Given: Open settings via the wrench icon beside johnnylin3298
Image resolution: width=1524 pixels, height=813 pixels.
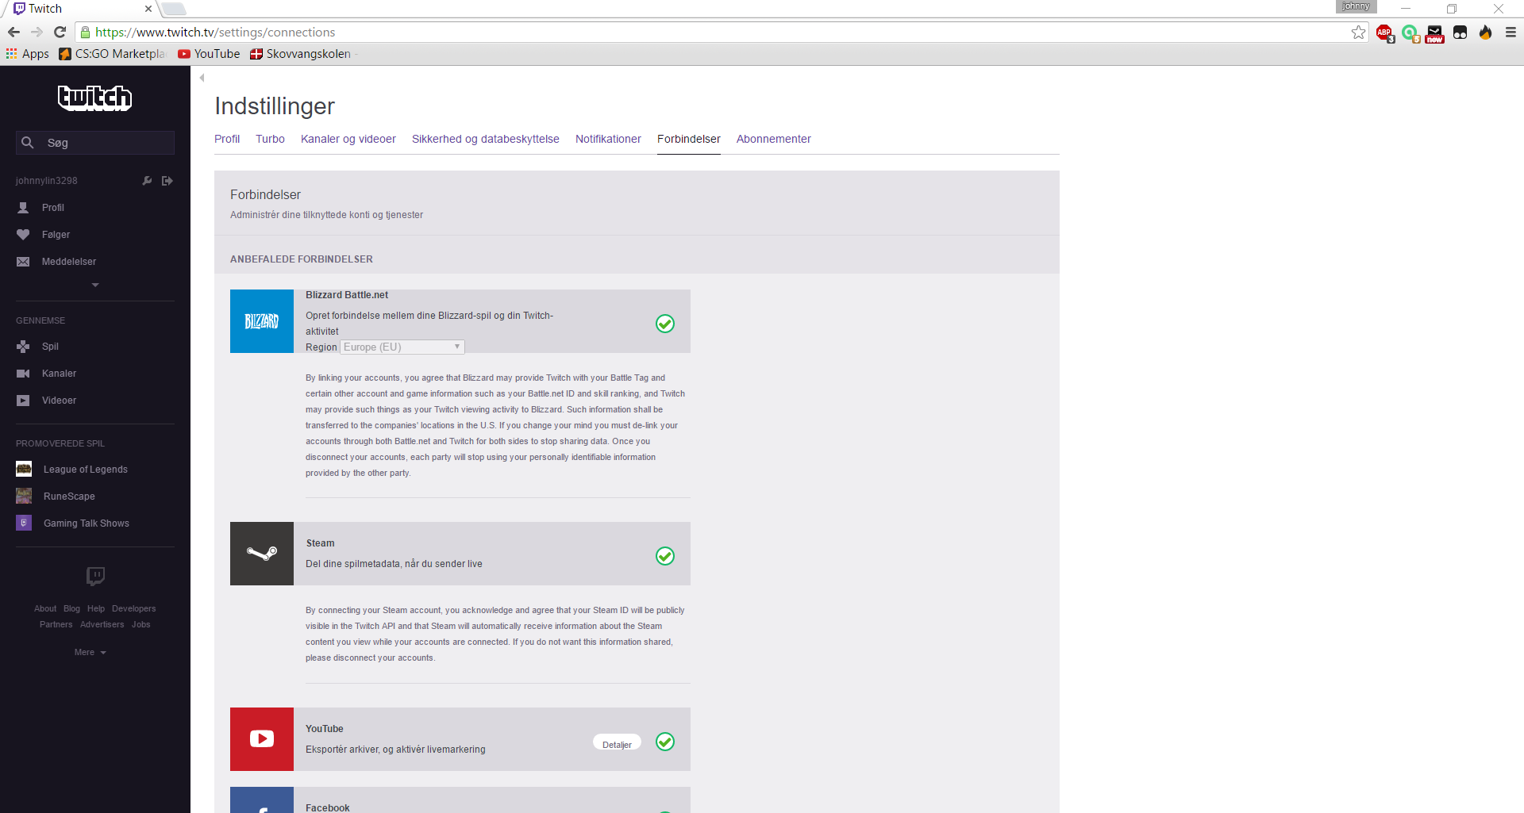Looking at the screenshot, I should pos(147,181).
